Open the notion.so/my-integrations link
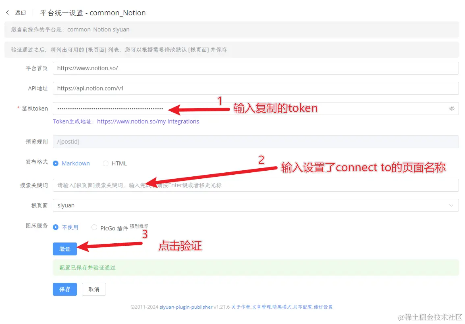 click(x=148, y=121)
